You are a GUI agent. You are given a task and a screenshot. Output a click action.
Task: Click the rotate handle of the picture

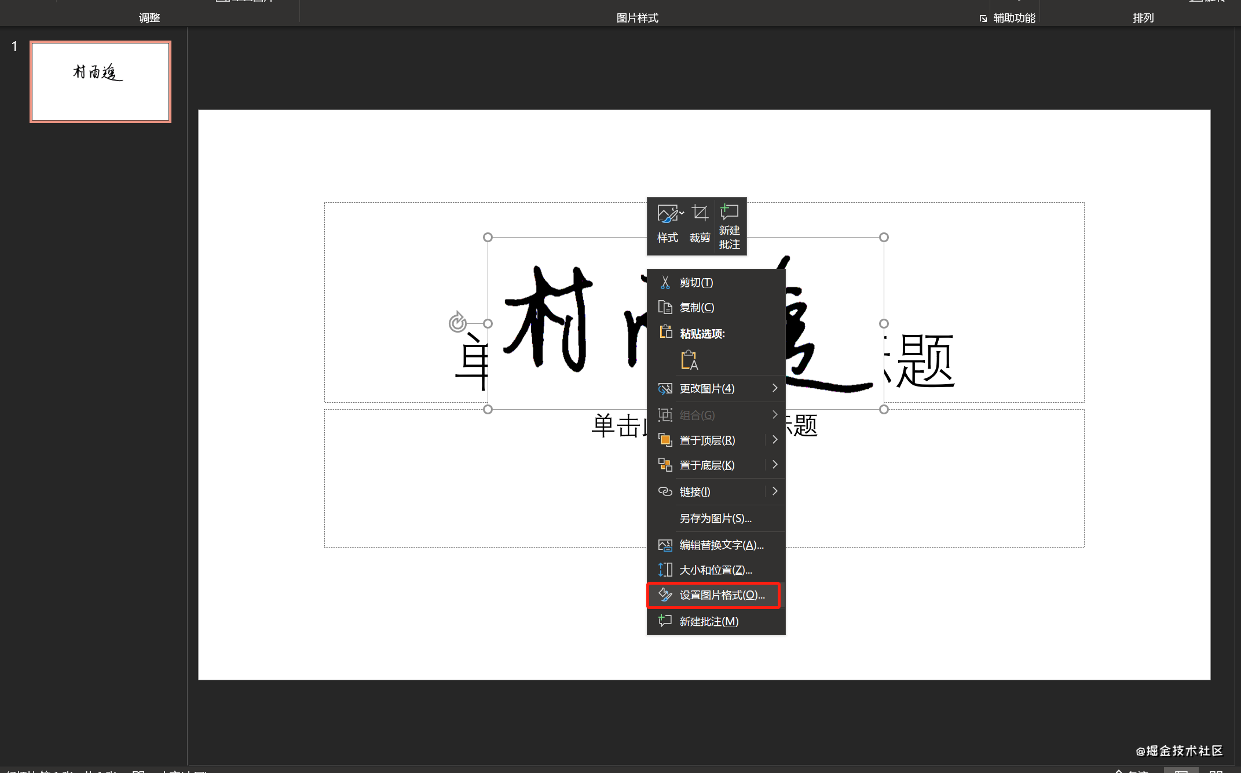(457, 322)
